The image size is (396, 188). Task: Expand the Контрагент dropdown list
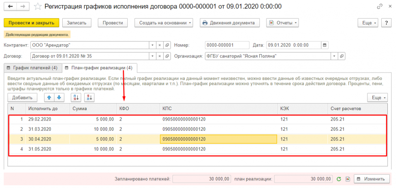click(x=152, y=45)
